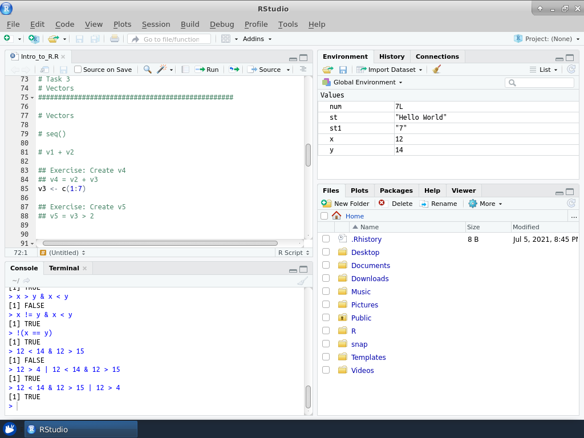Click the print icon in main toolbar

[x=115, y=39]
